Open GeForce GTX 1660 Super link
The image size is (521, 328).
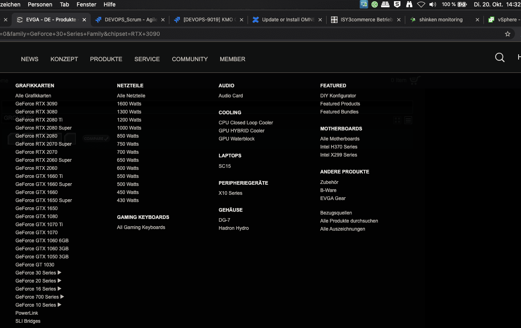coord(44,184)
